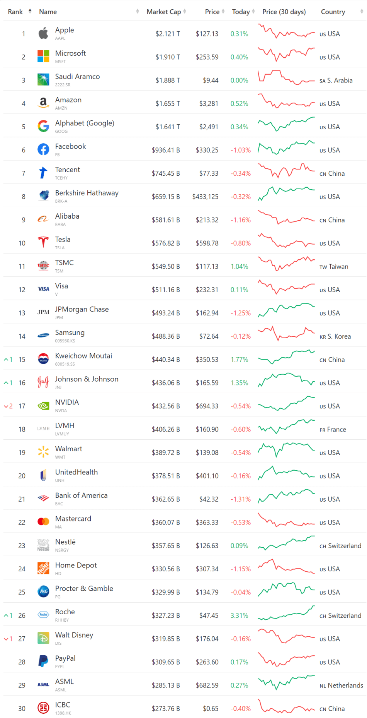Click the Amazon logo icon
The height and width of the screenshot is (718, 367).
tap(43, 103)
